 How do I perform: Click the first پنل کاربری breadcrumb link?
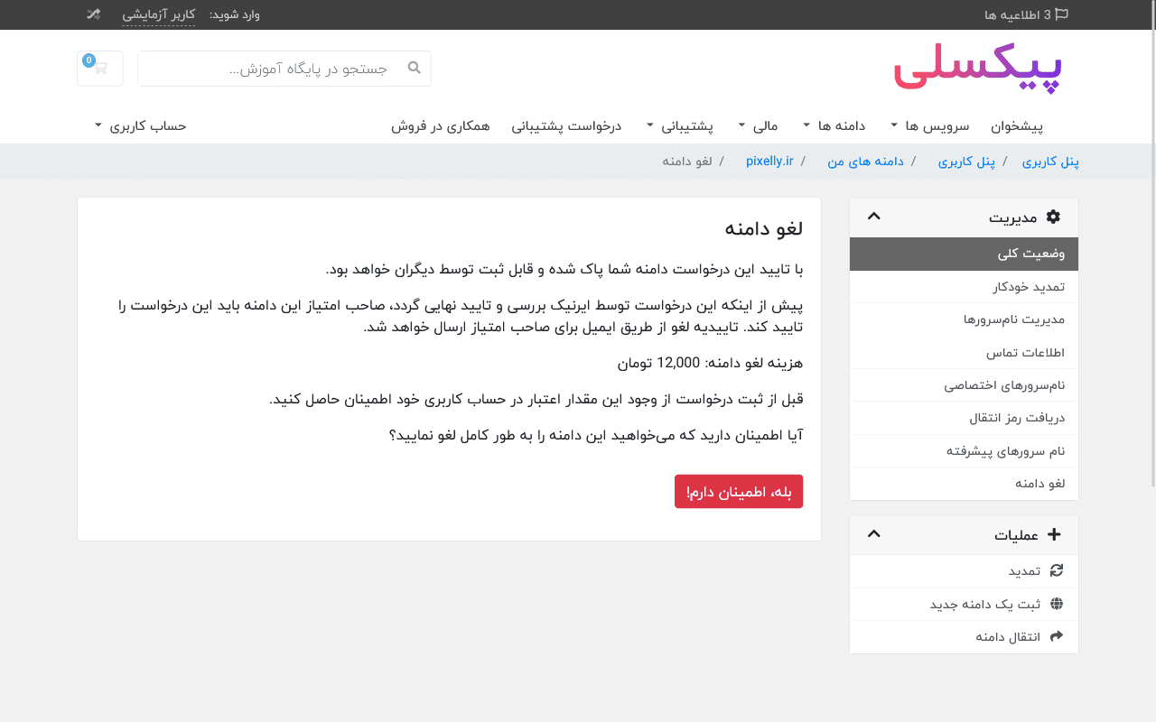click(x=1050, y=162)
